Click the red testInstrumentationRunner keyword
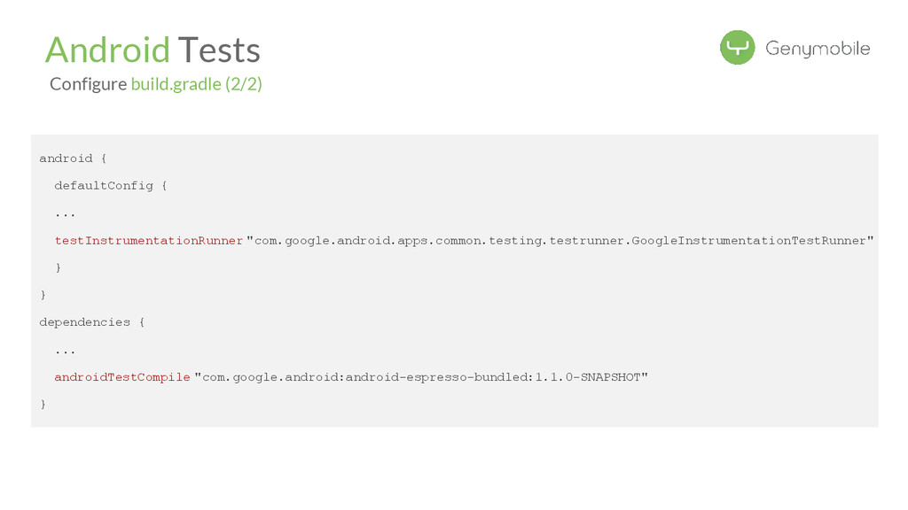The image size is (908, 510). [149, 241]
